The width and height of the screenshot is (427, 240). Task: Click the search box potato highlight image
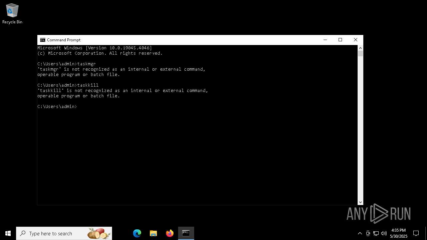coord(99,233)
